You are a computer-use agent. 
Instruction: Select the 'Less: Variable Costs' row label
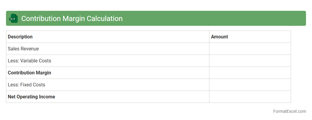[29, 61]
